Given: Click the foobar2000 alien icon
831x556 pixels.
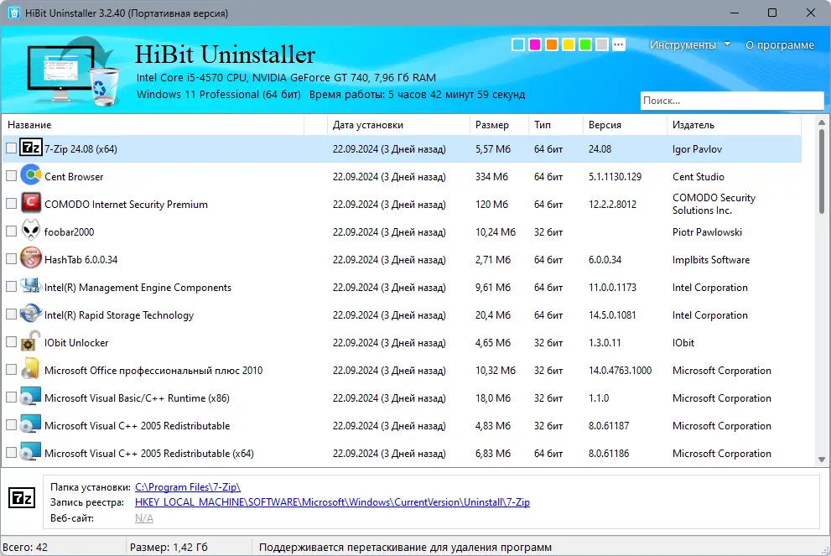Looking at the screenshot, I should (30, 231).
